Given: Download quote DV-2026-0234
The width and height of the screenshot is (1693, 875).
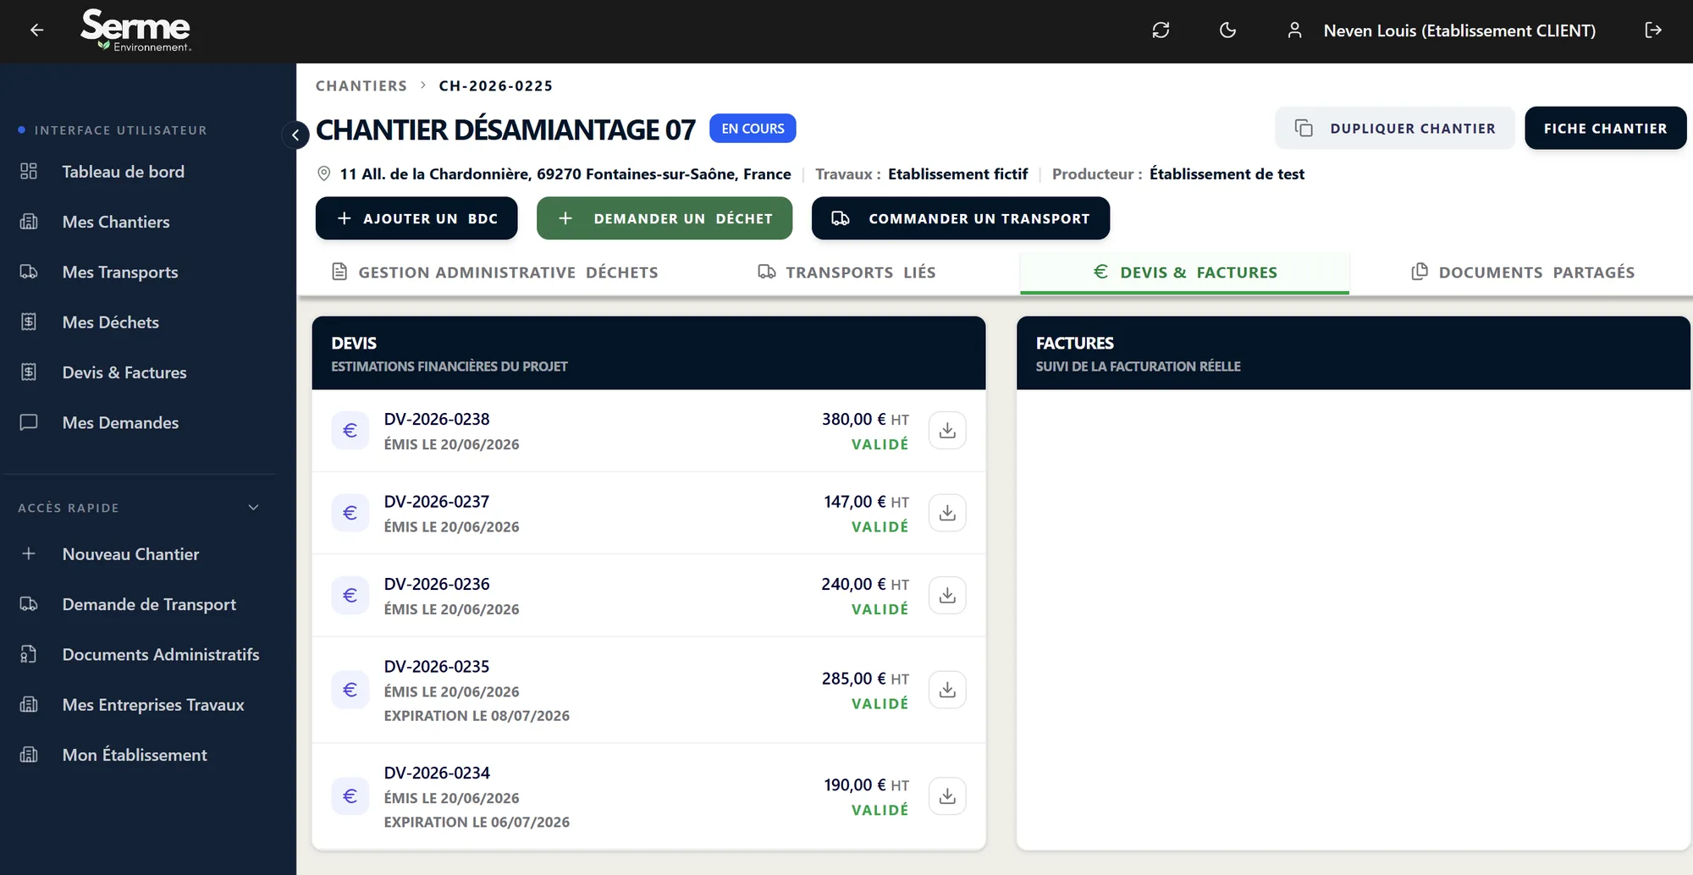Looking at the screenshot, I should pyautogui.click(x=947, y=796).
